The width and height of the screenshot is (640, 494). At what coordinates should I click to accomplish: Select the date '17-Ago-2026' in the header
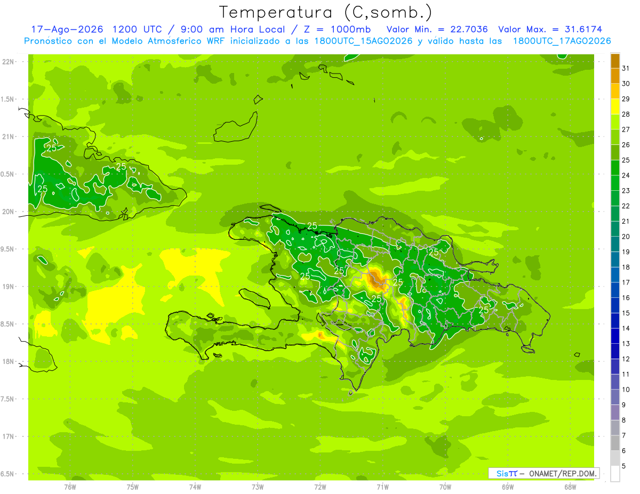[x=67, y=29]
